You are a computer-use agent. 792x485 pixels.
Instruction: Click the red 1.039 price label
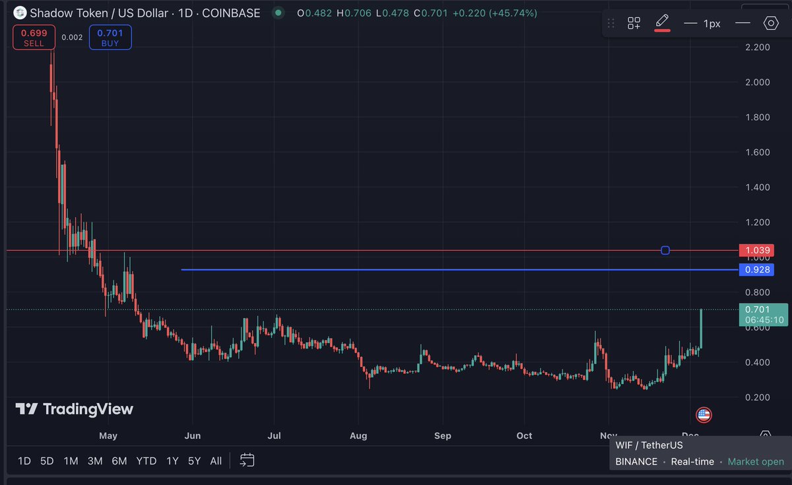tap(755, 251)
